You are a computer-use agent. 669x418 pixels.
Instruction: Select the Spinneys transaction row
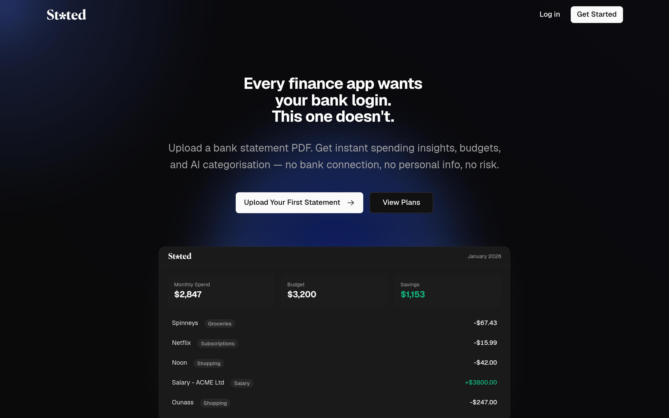(334, 323)
